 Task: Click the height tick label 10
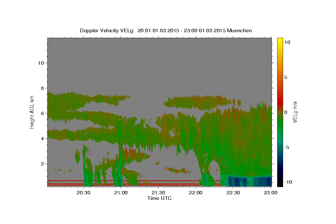(41, 63)
